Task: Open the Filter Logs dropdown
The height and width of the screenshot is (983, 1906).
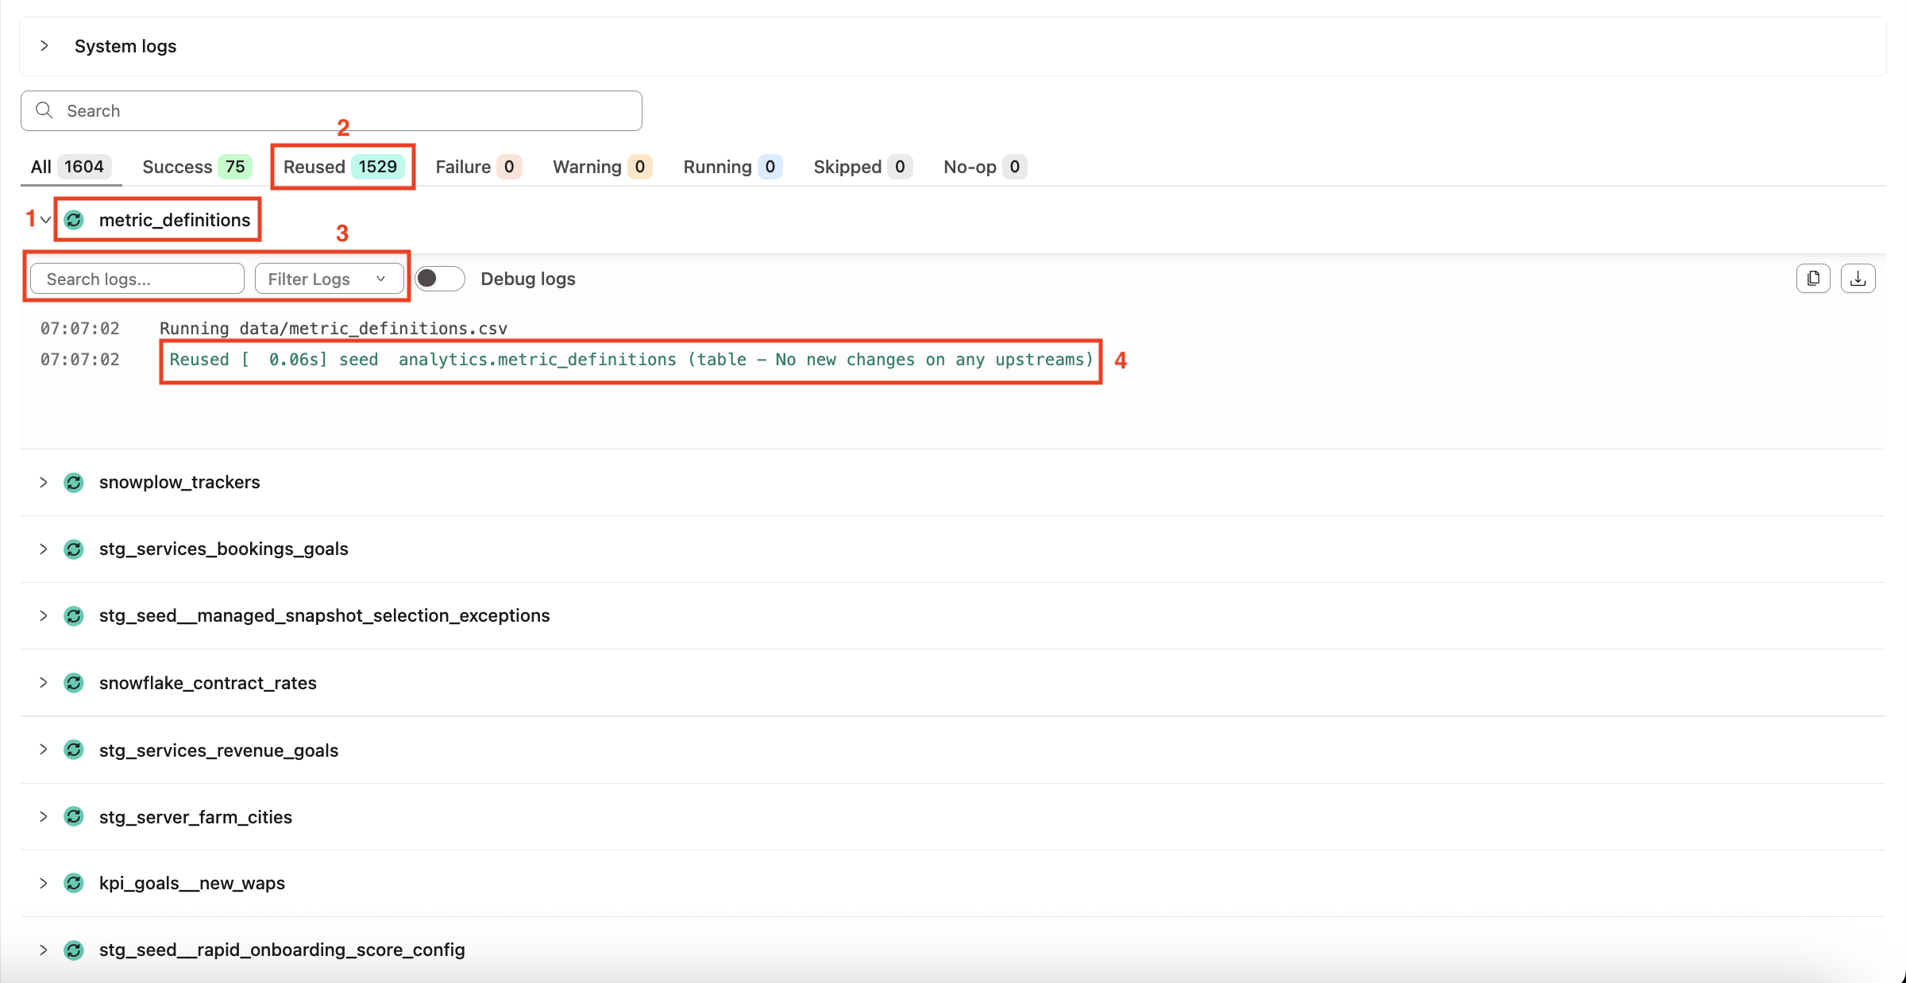Action: click(x=328, y=279)
